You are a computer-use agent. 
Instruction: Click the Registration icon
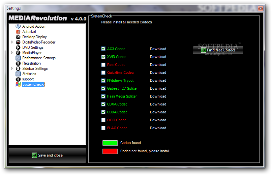click(18, 63)
